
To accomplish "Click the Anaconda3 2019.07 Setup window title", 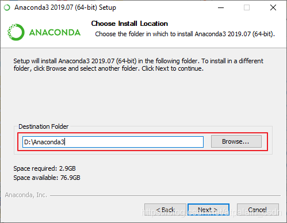I will [65, 7].
